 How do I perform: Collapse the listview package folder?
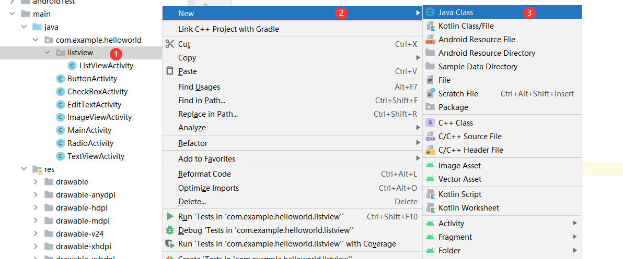tap(48, 53)
